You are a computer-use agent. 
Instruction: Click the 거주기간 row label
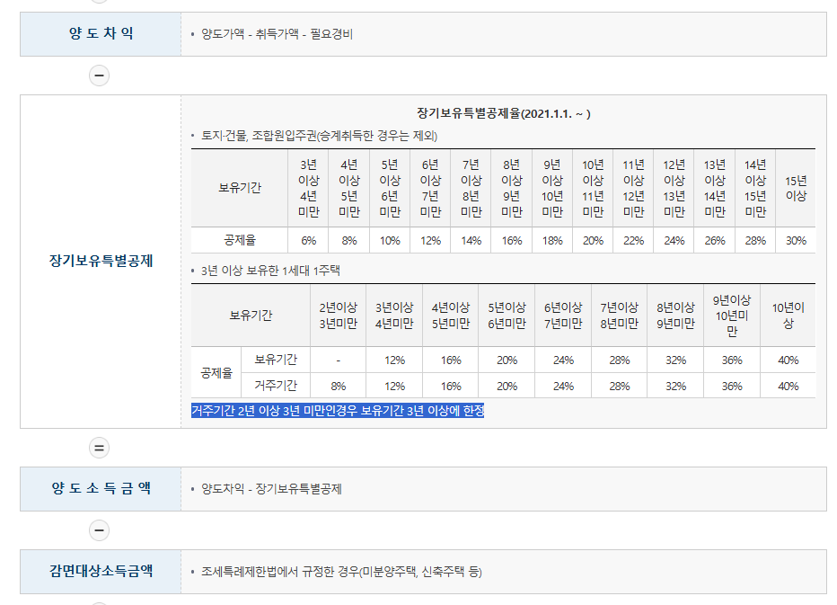(x=276, y=386)
